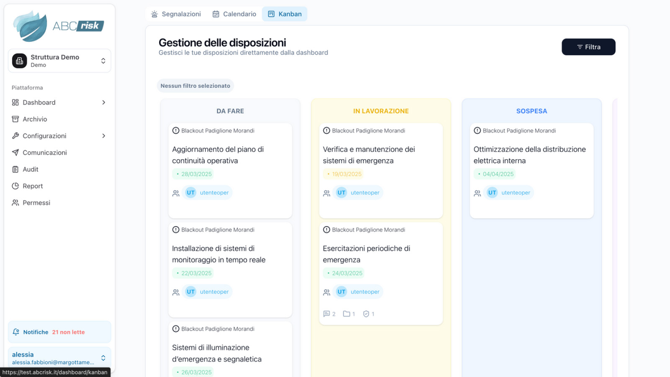This screenshot has width=670, height=377.
Task: Click the folder icon on Esercitazioni periodiche card
Action: (x=346, y=314)
